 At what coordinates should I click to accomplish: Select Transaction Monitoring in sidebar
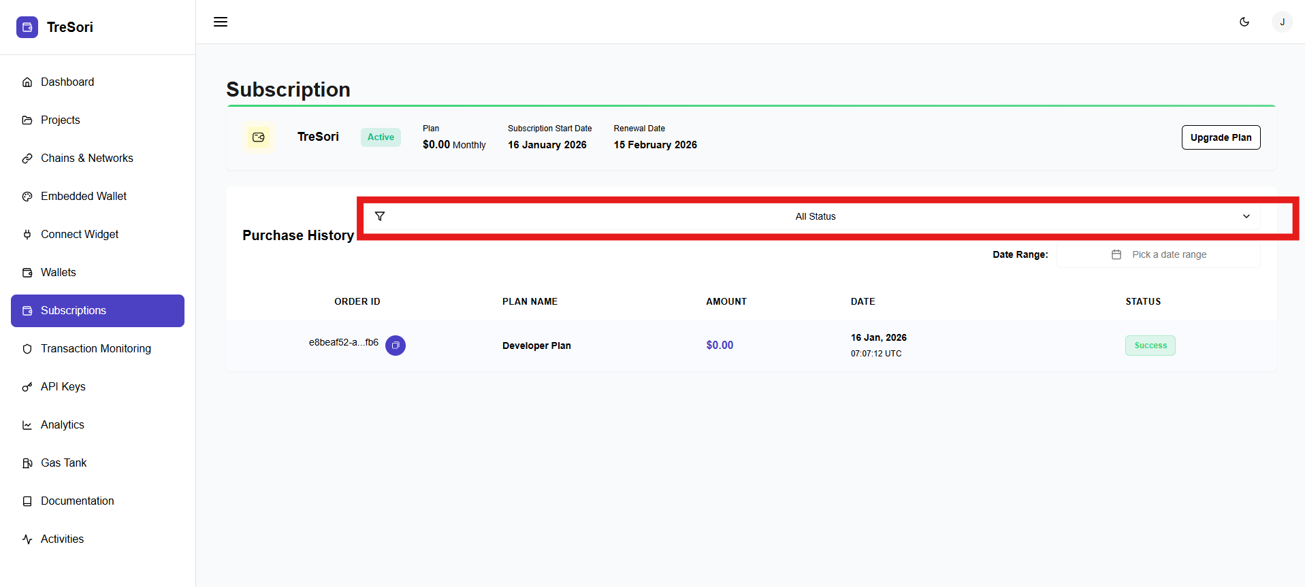pos(95,348)
